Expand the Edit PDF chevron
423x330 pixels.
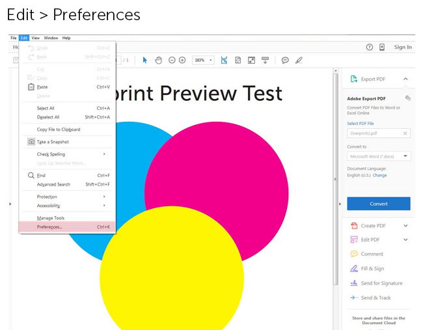click(x=405, y=240)
